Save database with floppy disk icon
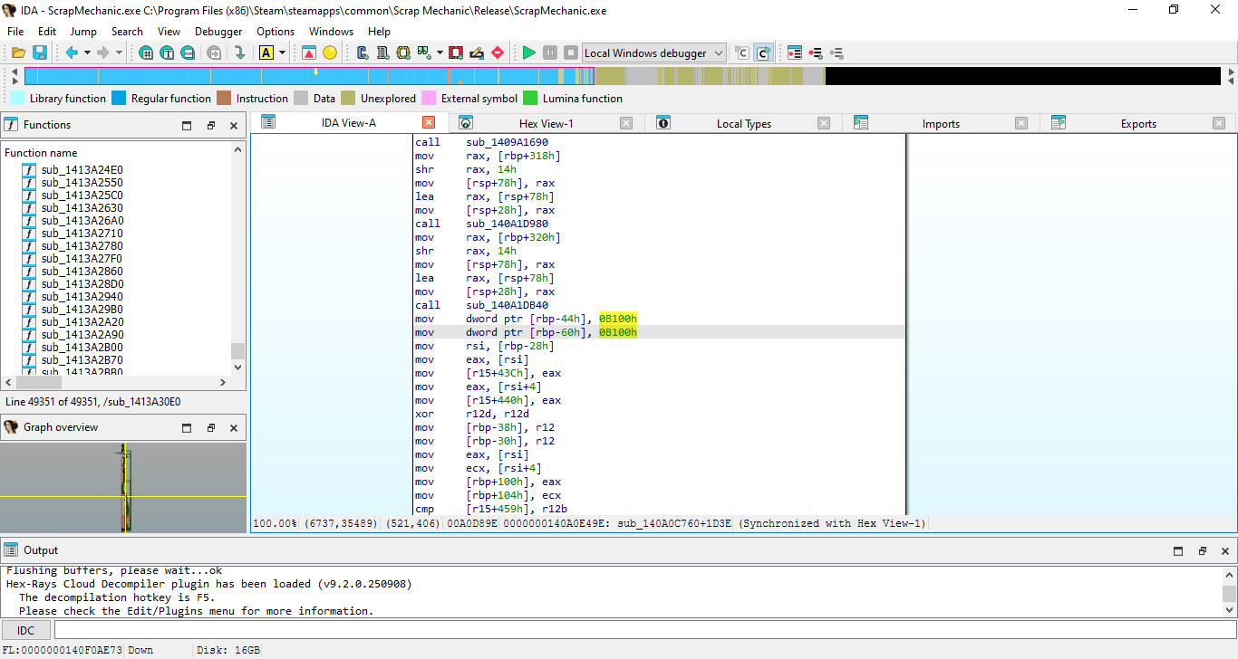The width and height of the screenshot is (1238, 659). pos(40,53)
